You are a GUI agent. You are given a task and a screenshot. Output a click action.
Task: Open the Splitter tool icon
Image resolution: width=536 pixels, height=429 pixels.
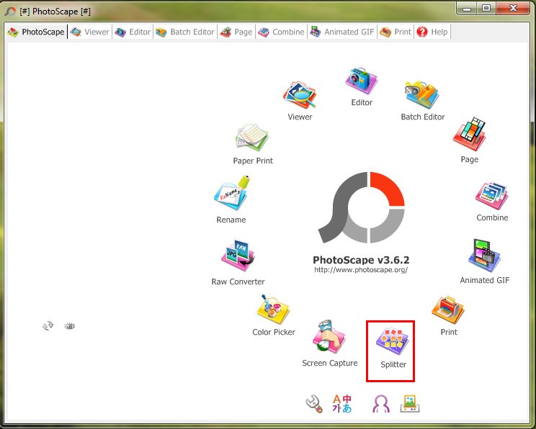pos(393,342)
